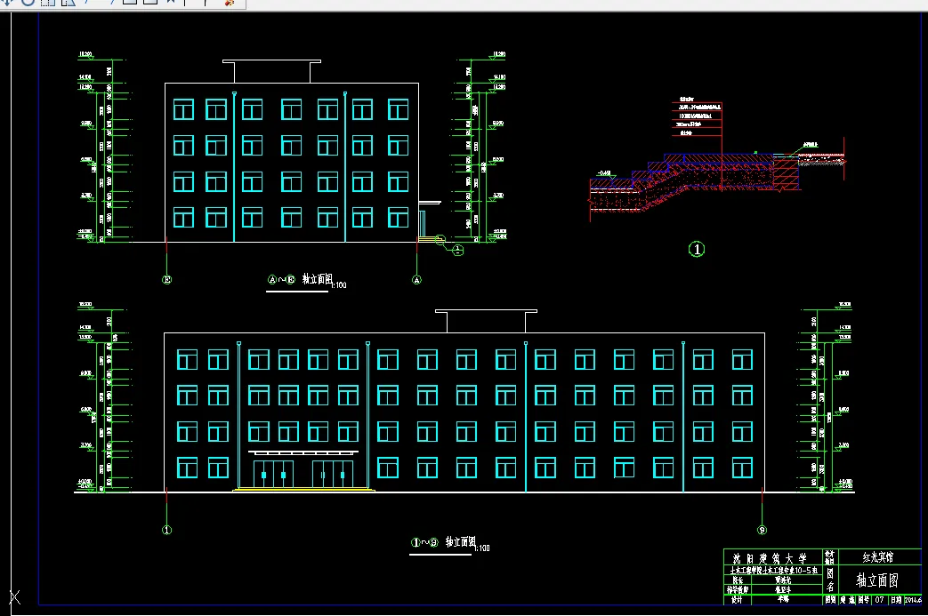
Task: Select the left entrance door on front elevation
Action: pos(273,474)
